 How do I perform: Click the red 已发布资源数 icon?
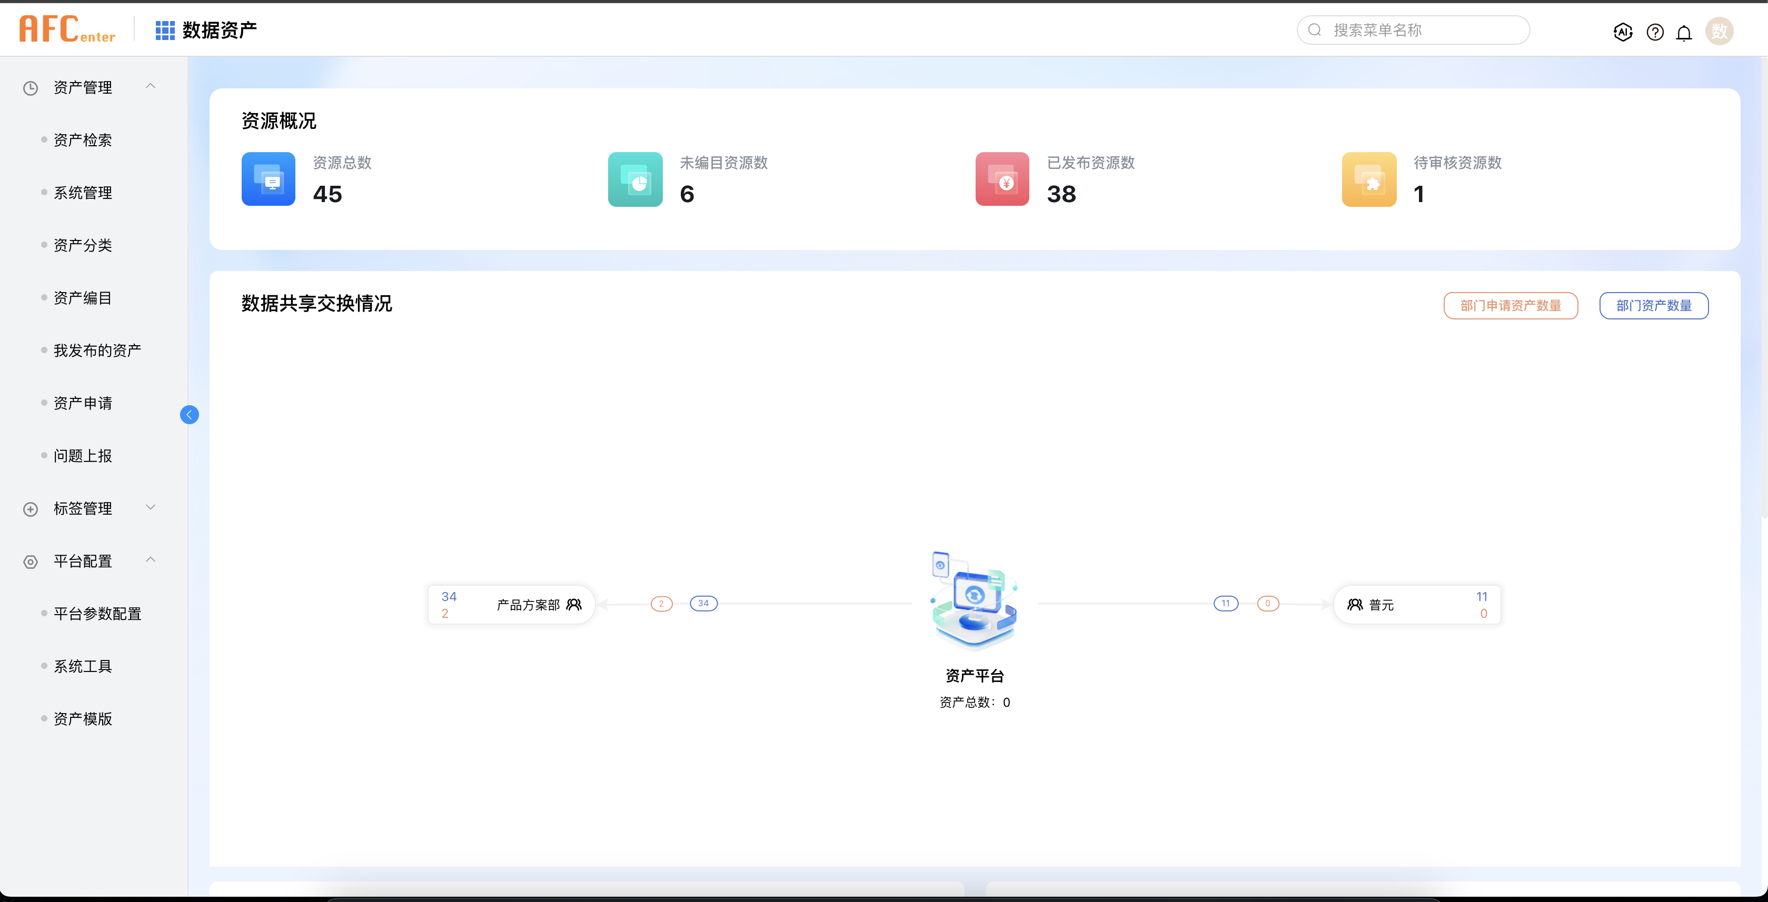[x=1002, y=179]
